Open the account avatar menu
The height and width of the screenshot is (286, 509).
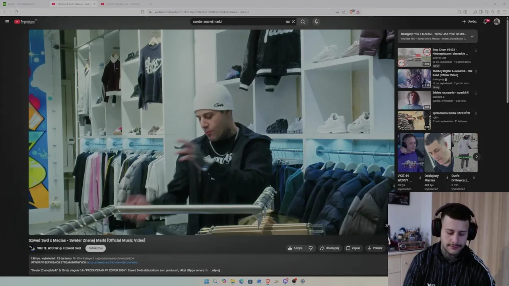click(x=497, y=21)
